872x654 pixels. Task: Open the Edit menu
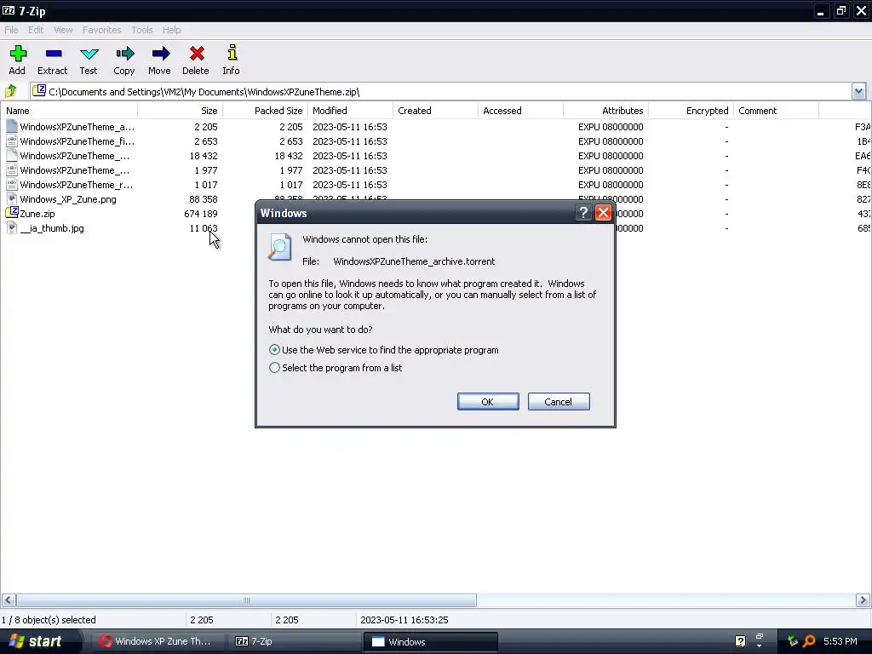tap(36, 30)
